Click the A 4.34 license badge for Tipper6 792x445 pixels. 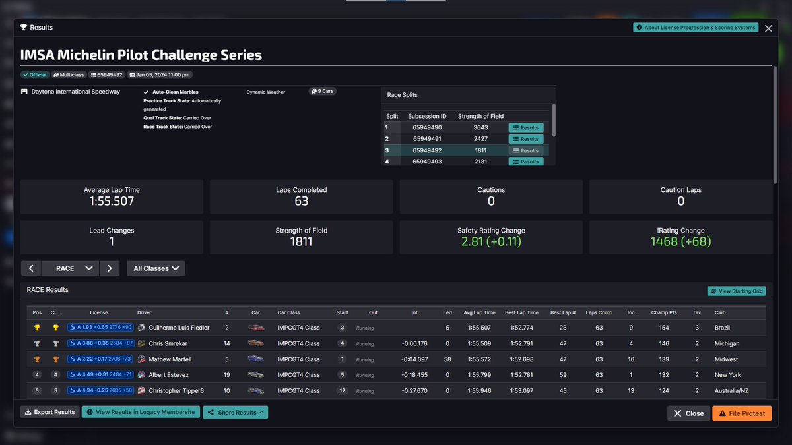pyautogui.click(x=100, y=390)
